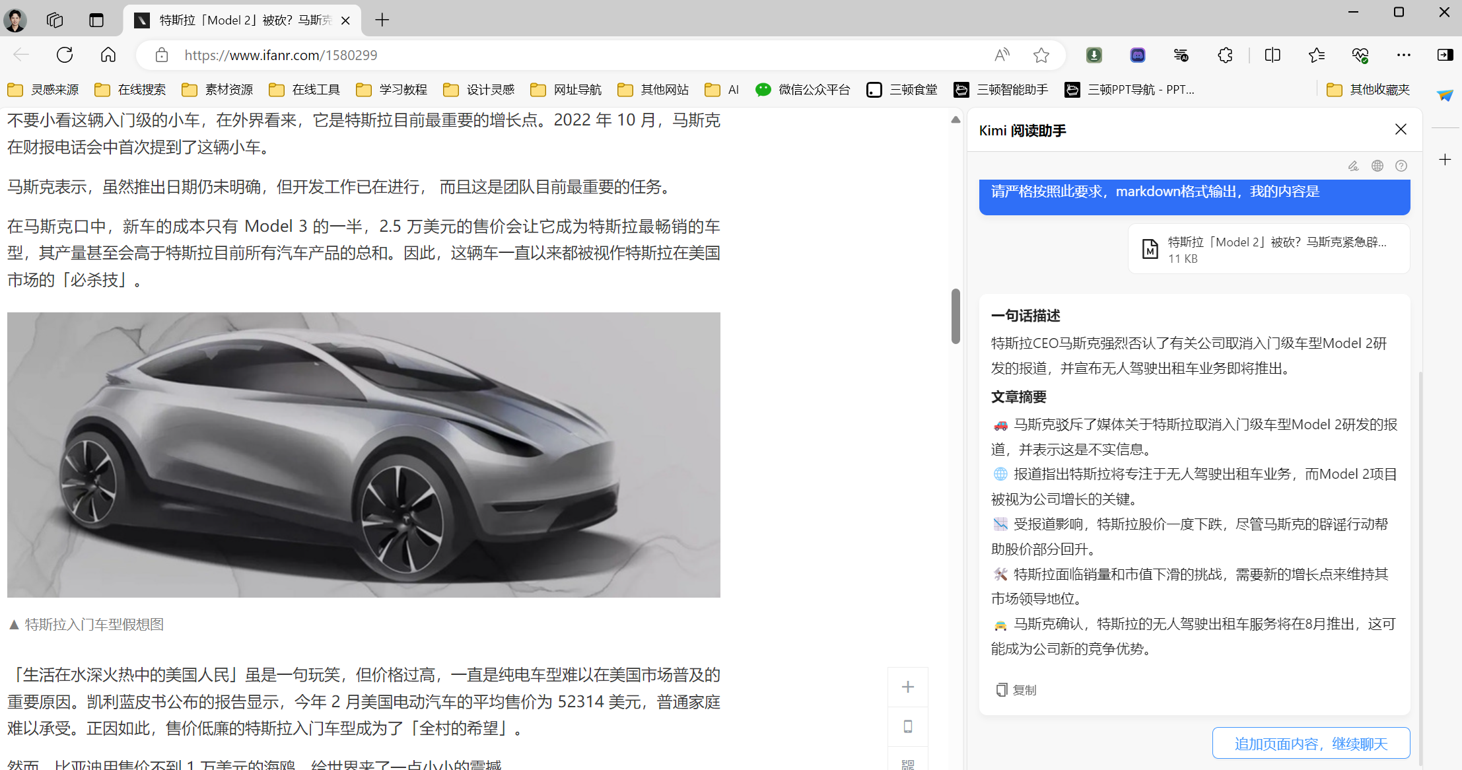Click the blue markdown prompt message bubble
The width and height of the screenshot is (1462, 770).
coord(1195,196)
